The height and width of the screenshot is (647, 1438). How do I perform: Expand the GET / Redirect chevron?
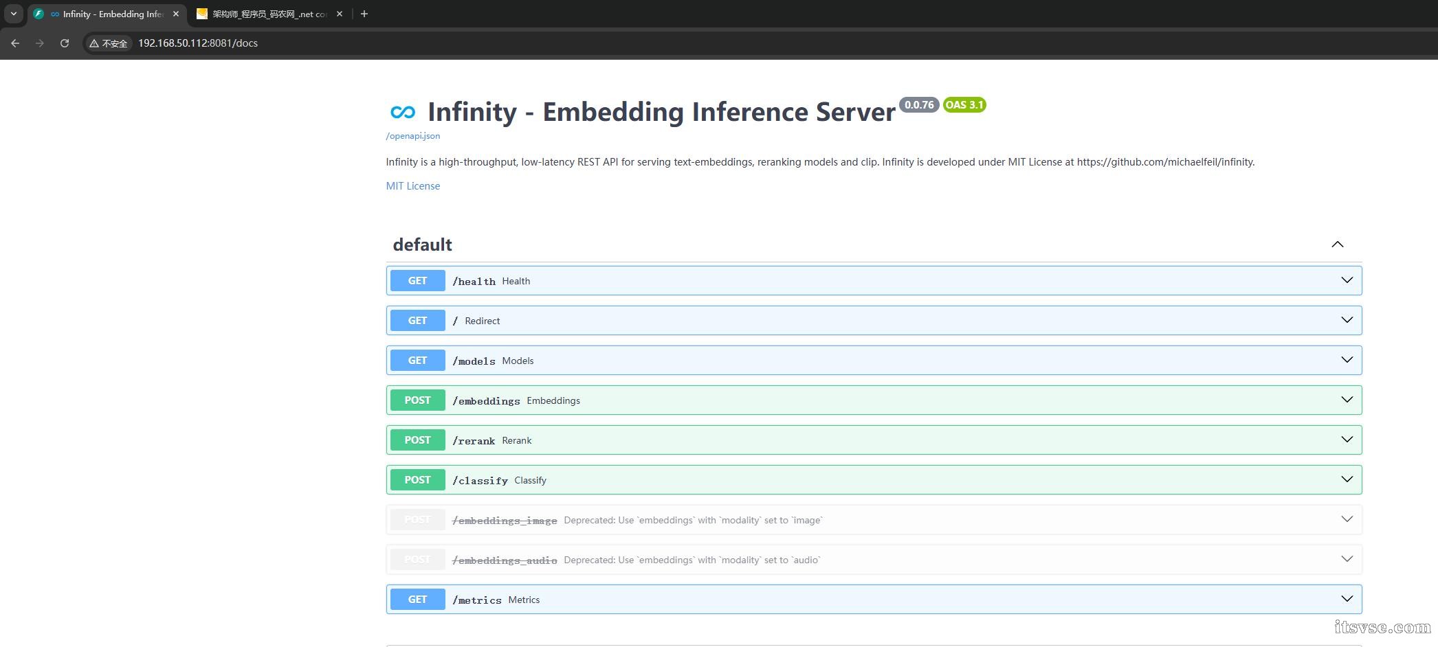[1347, 320]
